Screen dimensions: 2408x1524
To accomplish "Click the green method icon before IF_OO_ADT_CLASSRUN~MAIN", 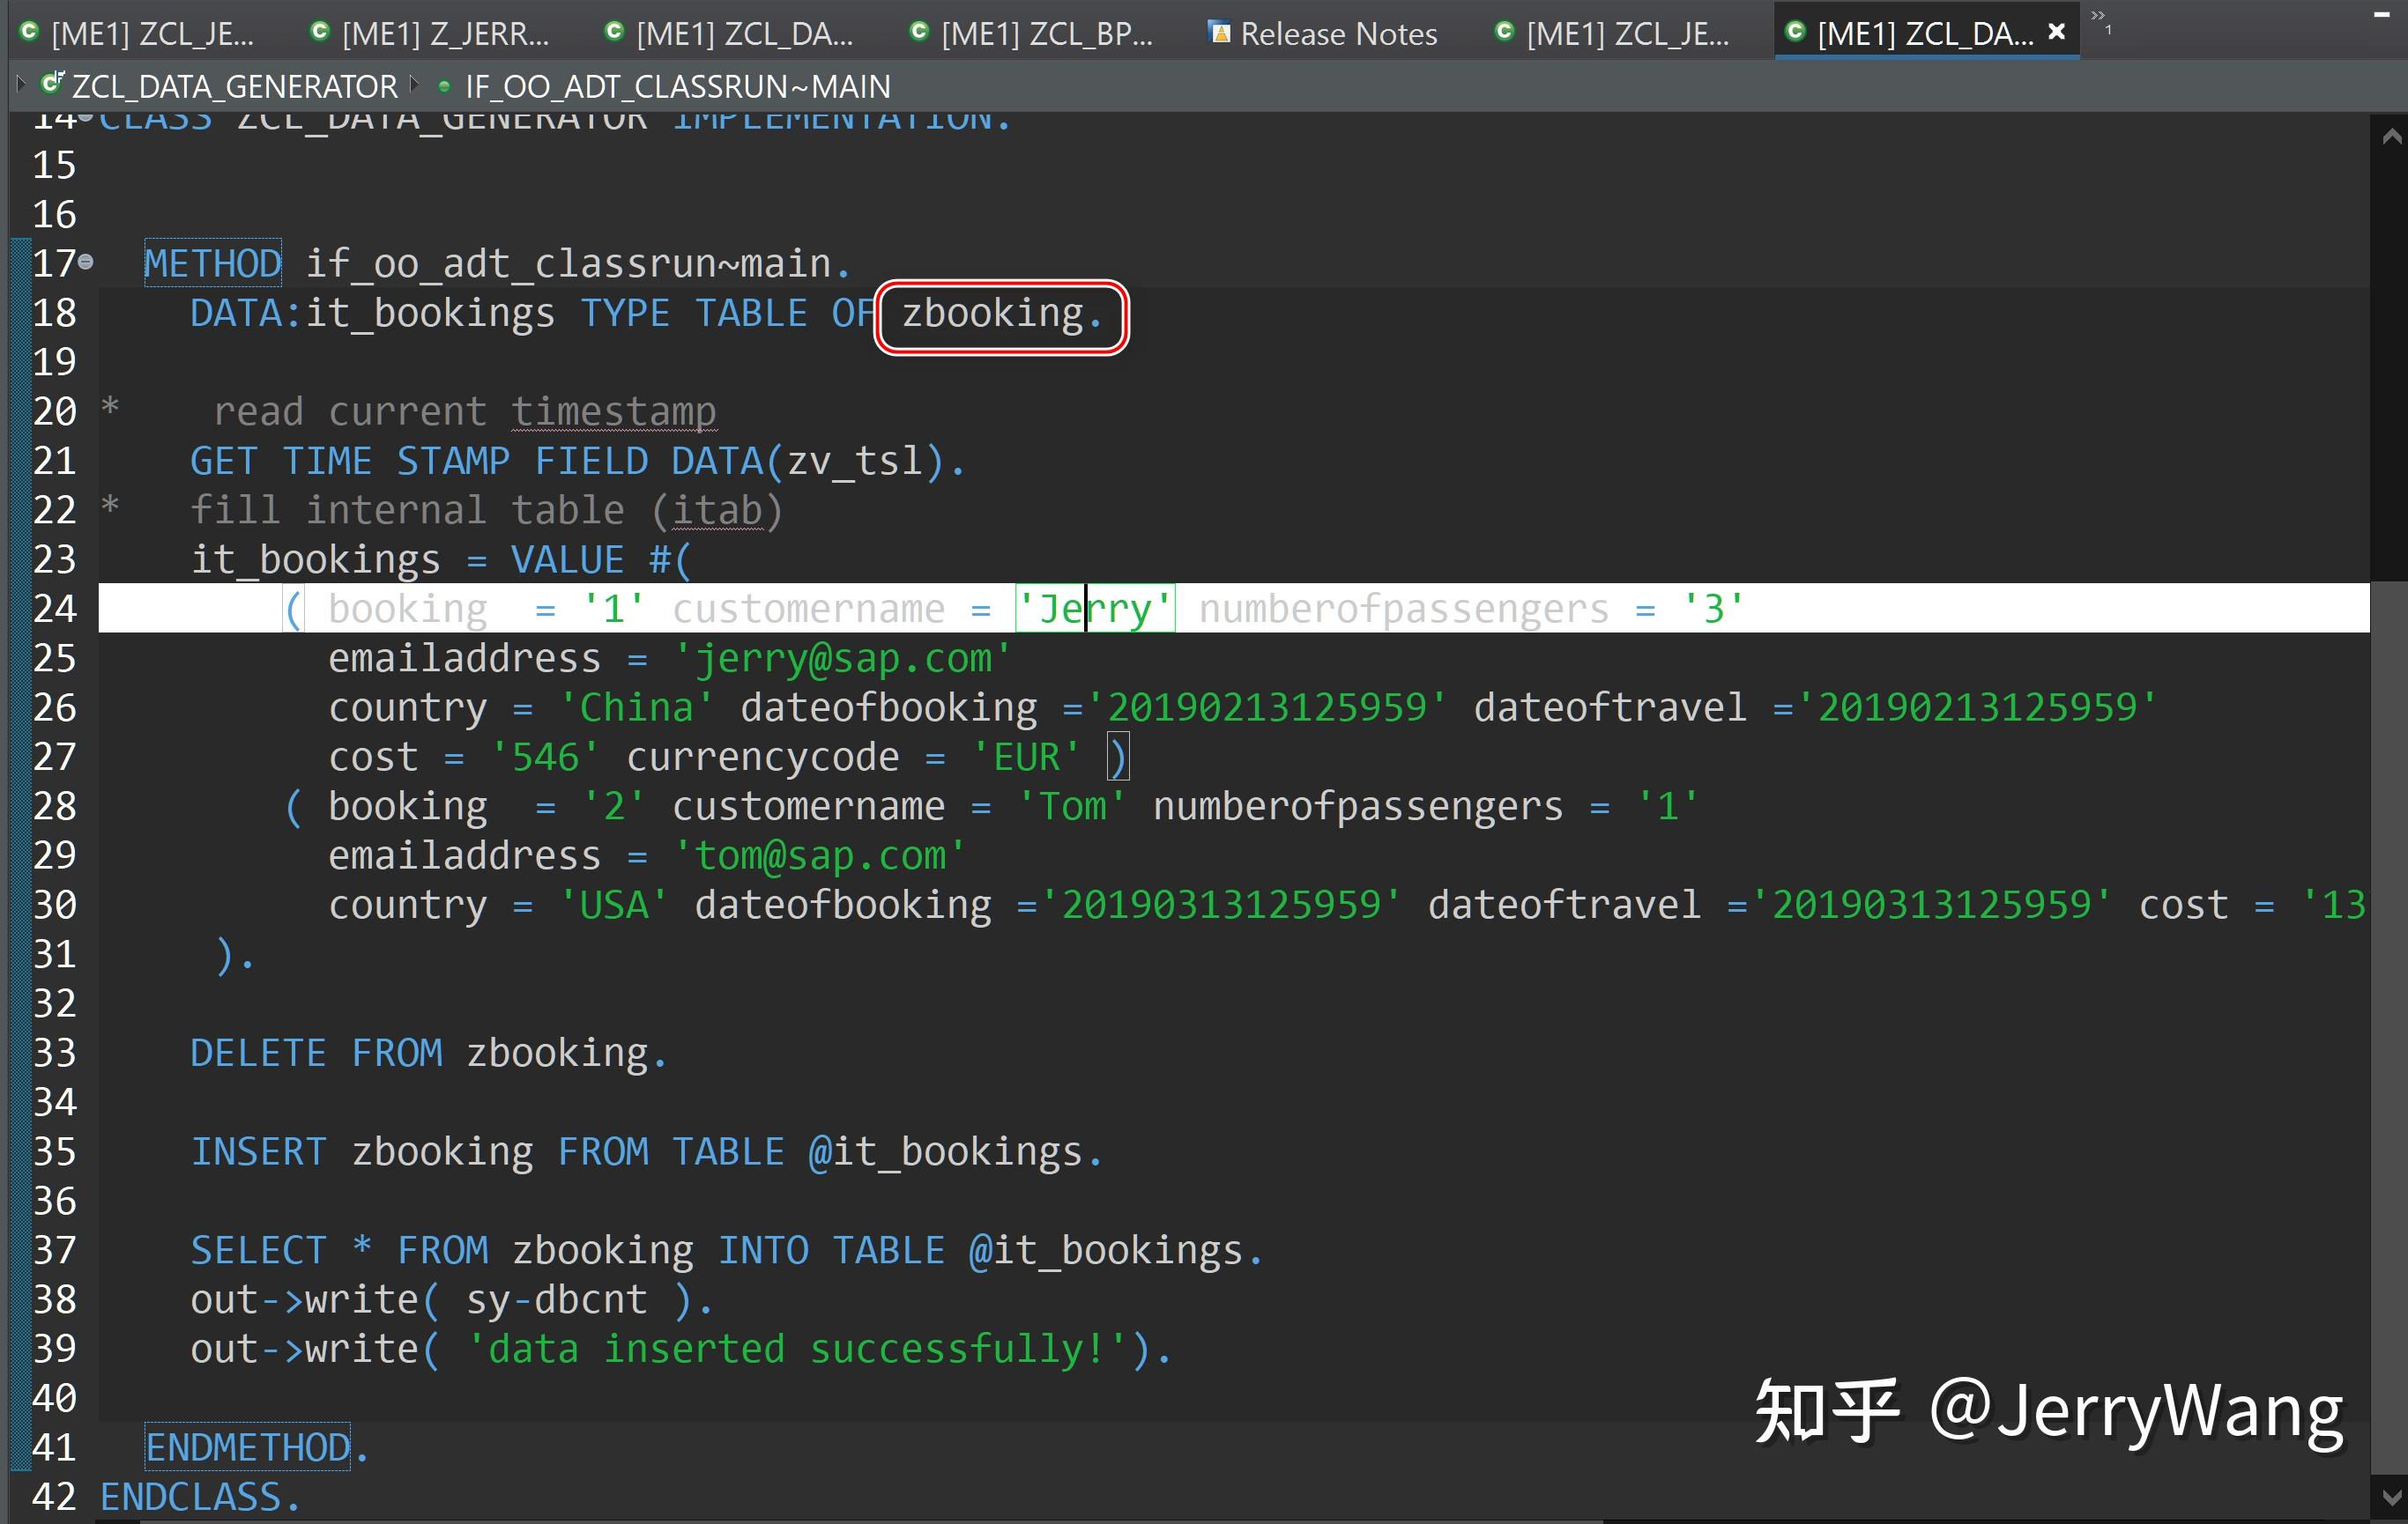I will (x=444, y=86).
